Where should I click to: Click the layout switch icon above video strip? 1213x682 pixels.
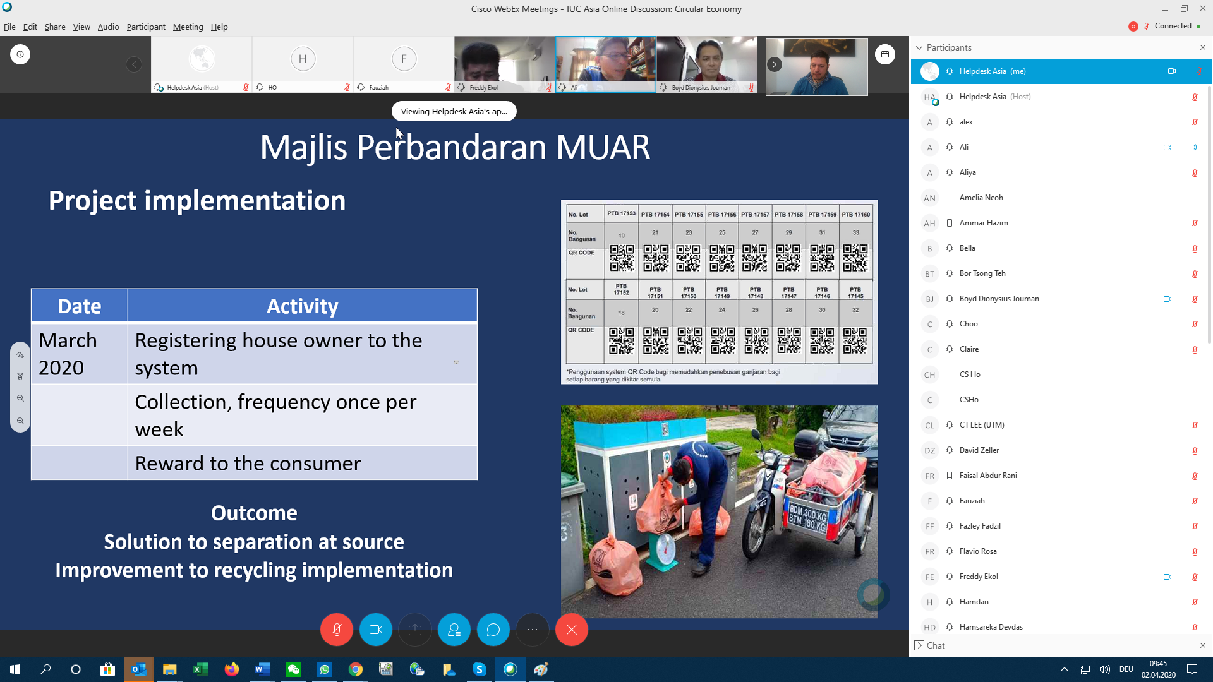click(x=885, y=54)
